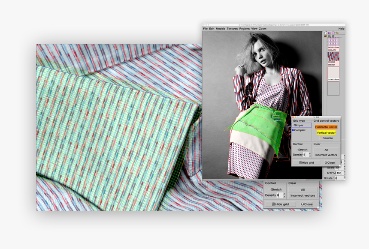
Task: Click the purple globe icon
Action: click(x=333, y=33)
